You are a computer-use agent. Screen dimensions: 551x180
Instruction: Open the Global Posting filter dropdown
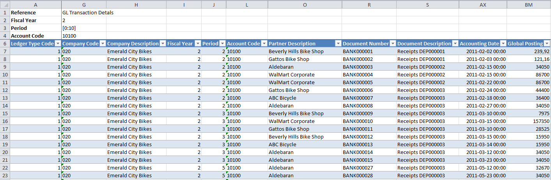click(x=547, y=44)
